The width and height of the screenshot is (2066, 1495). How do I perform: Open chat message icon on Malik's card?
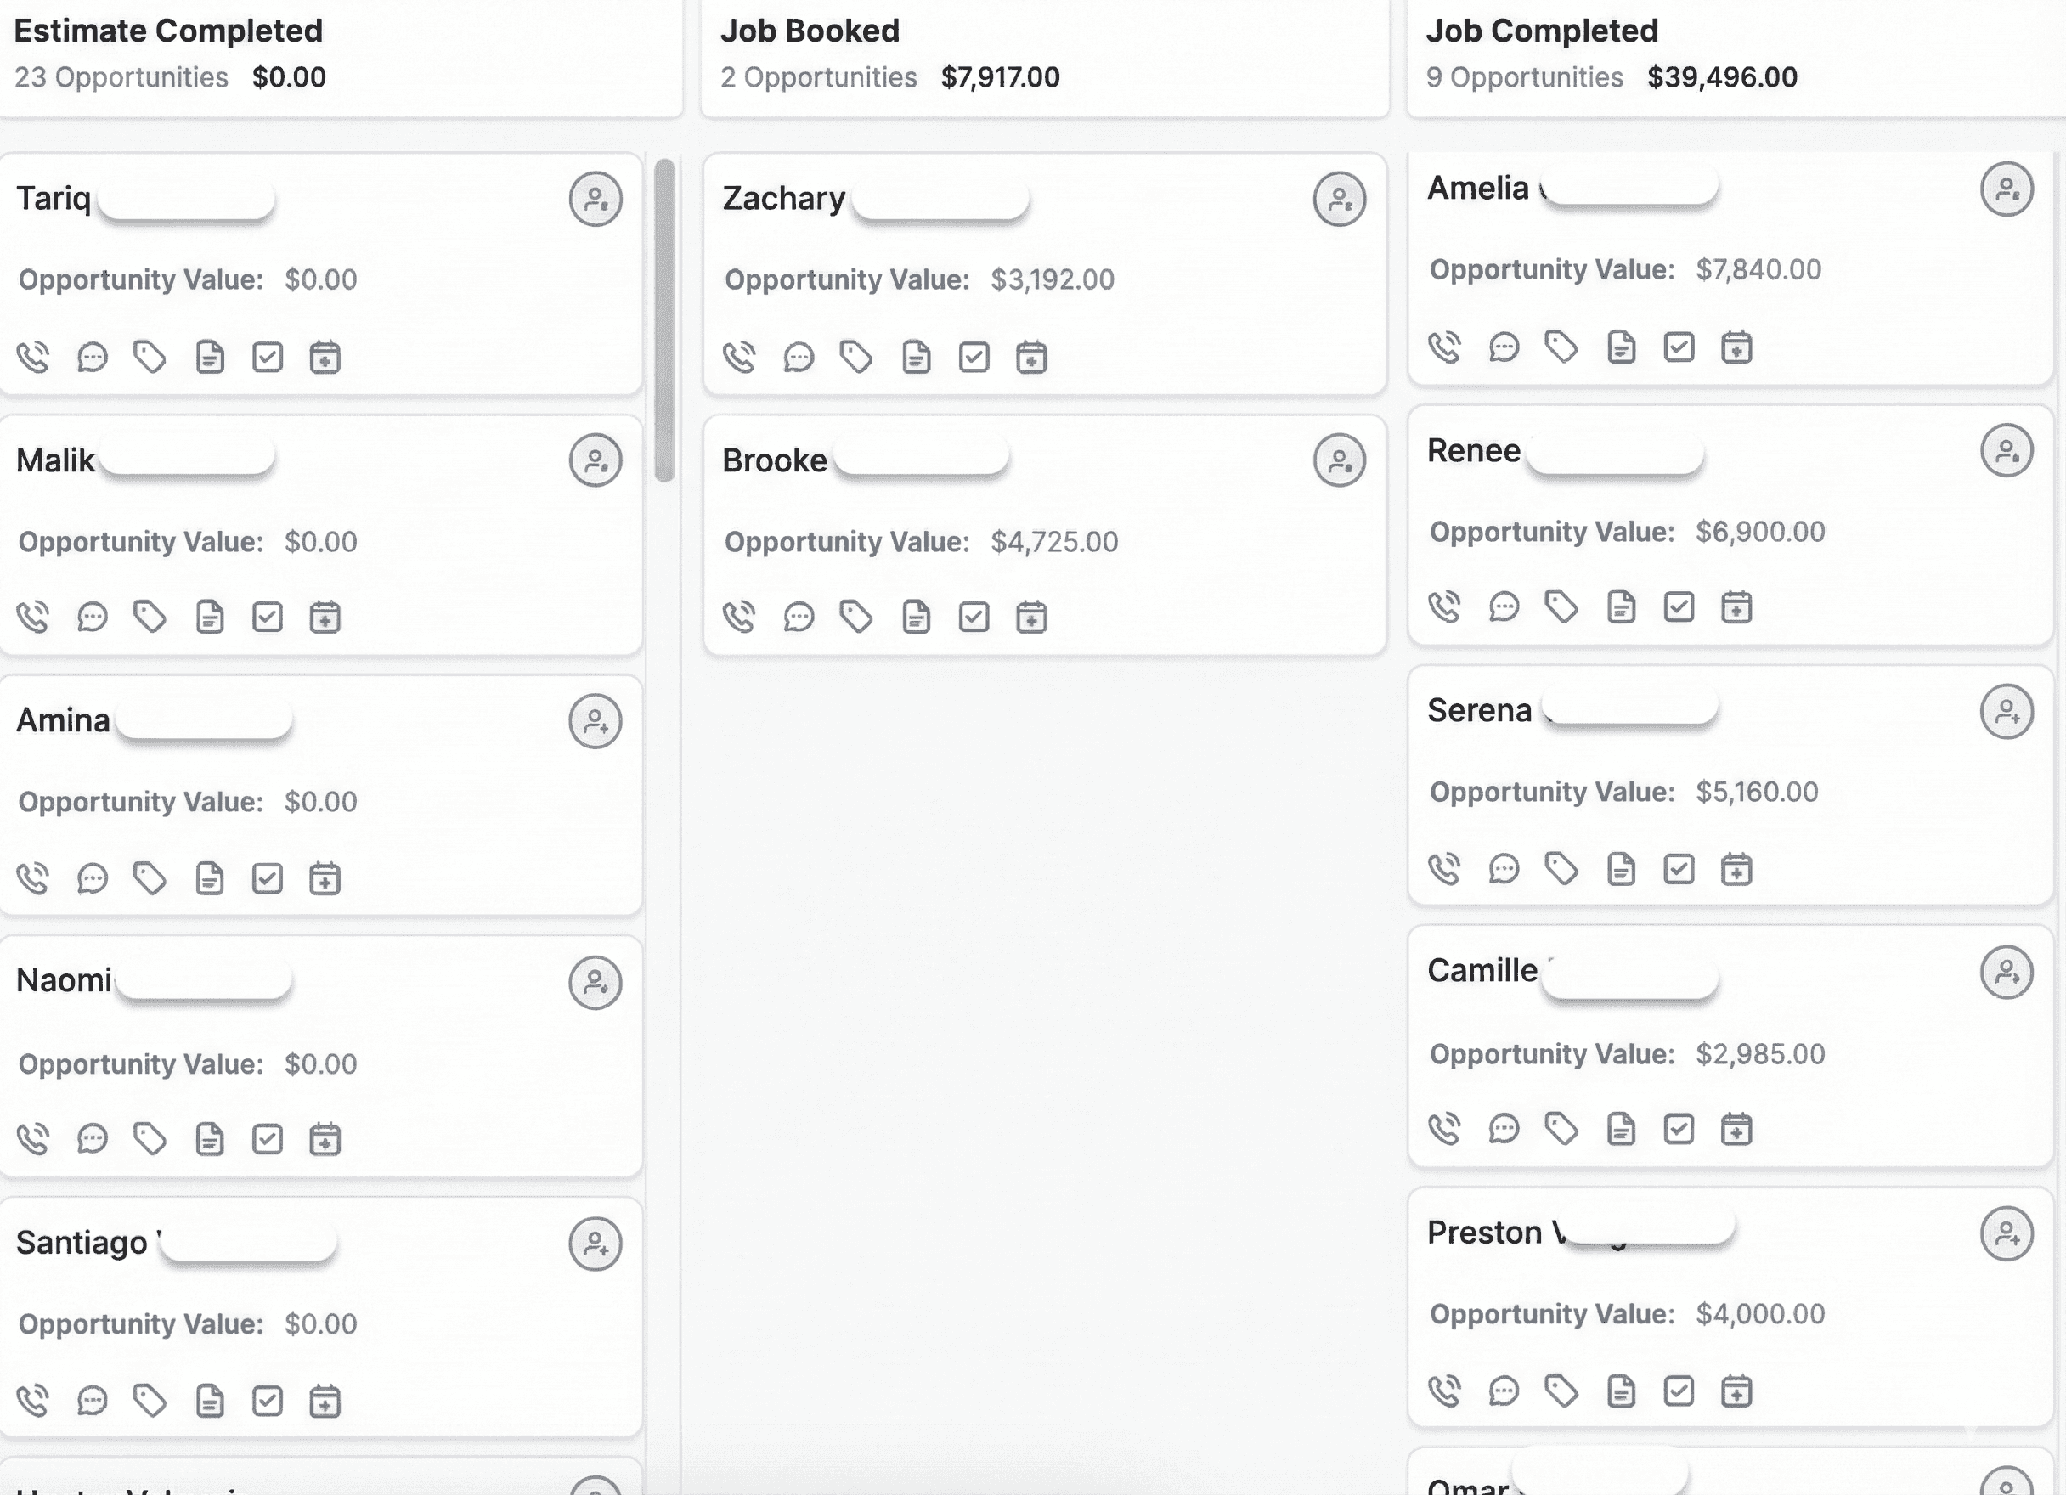pyautogui.click(x=92, y=618)
